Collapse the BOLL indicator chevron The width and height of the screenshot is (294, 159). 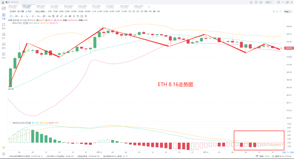point(10,23)
